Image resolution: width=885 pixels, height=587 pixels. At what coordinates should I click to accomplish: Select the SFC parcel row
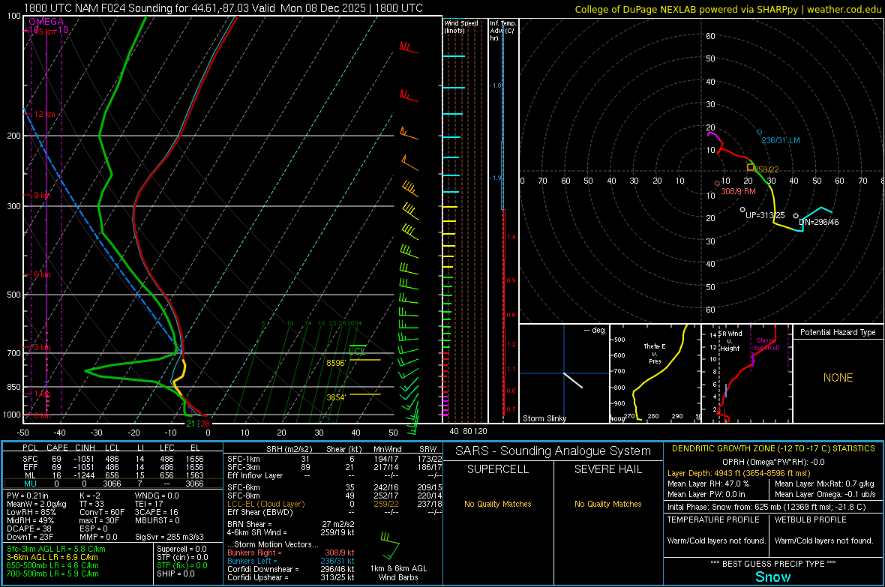click(113, 459)
